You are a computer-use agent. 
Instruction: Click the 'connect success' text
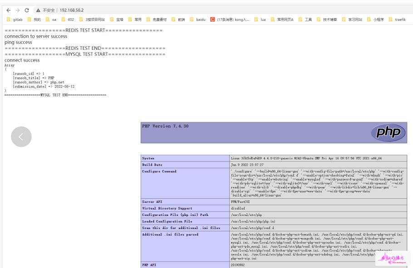click(x=22, y=60)
